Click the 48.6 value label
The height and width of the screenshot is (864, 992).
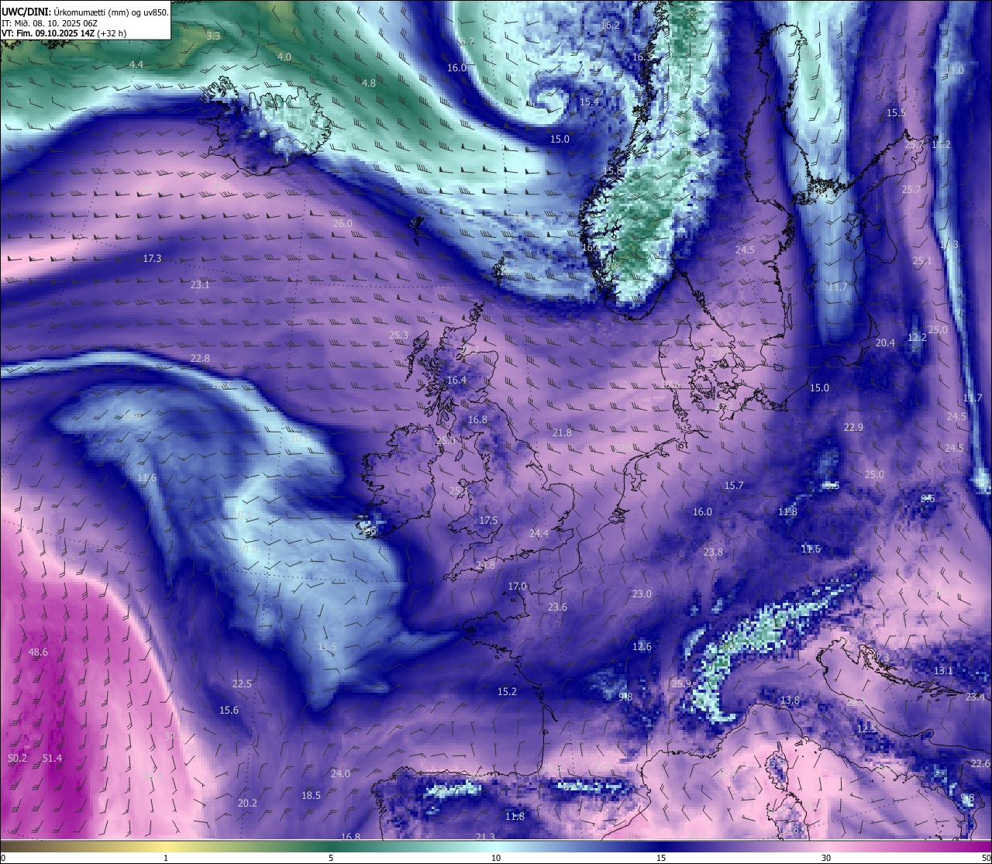point(38,652)
